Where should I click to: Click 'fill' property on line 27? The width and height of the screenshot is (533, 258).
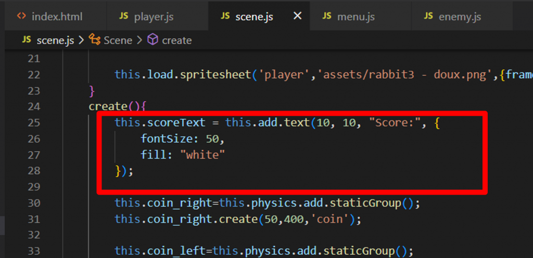pyautogui.click(x=154, y=155)
